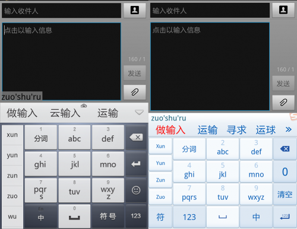Tap the enter key with 123 on blue keyboard
The width and height of the screenshot is (297, 229).
point(285,217)
